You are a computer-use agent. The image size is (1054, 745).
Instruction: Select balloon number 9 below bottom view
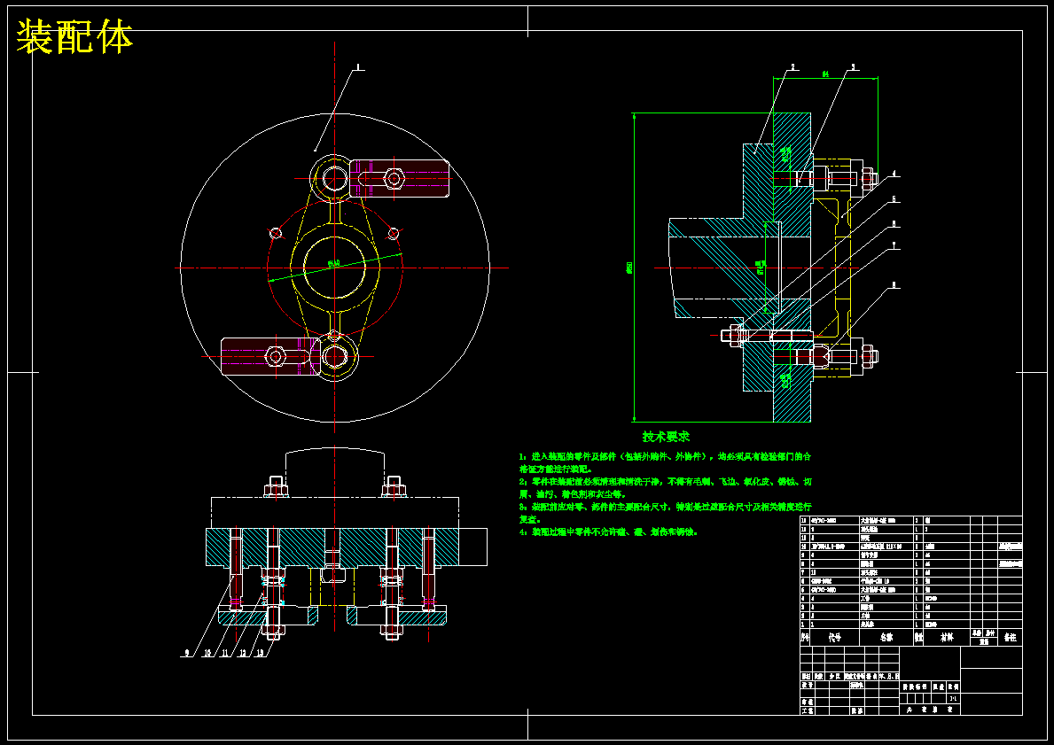pyautogui.click(x=187, y=652)
